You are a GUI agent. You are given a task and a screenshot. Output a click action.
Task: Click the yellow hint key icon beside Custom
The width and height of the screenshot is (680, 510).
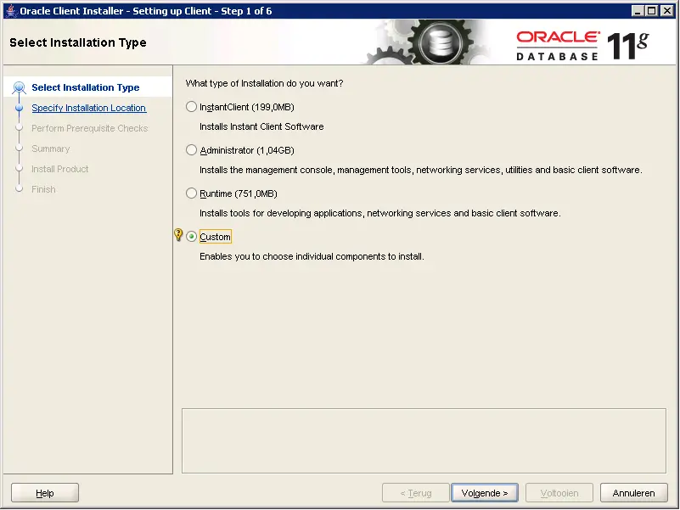pyautogui.click(x=178, y=234)
